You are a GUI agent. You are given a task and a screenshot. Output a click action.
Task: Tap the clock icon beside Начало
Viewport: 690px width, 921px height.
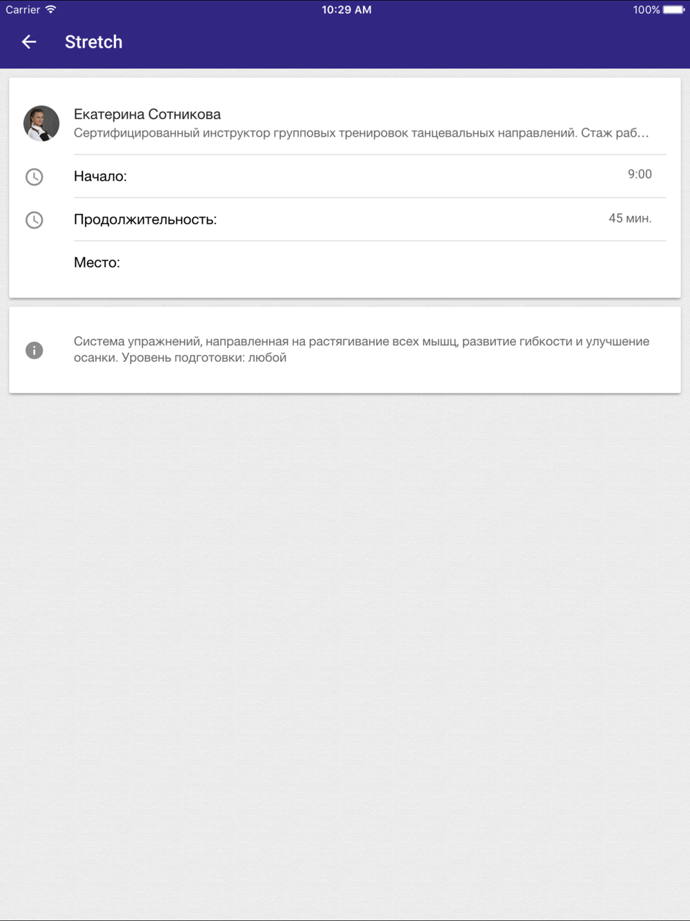click(34, 177)
